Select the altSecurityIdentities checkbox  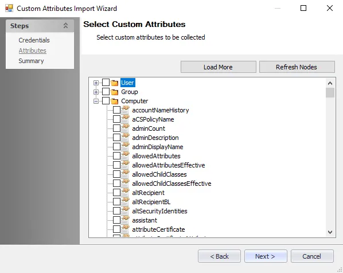tap(117, 211)
